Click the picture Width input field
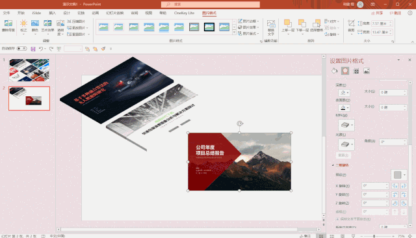Viewport: 416px width, 238px height. point(382,32)
